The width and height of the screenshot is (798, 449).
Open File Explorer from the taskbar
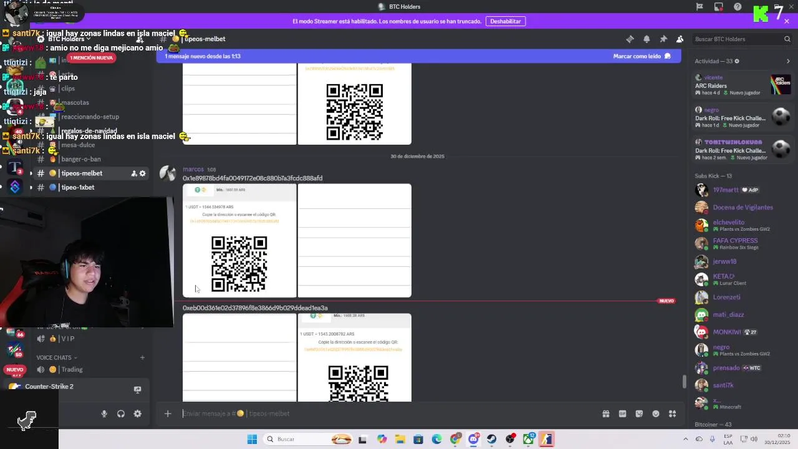(400, 439)
